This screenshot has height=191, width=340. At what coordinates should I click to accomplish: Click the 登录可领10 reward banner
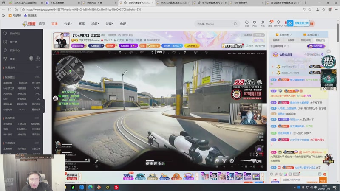(x=232, y=46)
